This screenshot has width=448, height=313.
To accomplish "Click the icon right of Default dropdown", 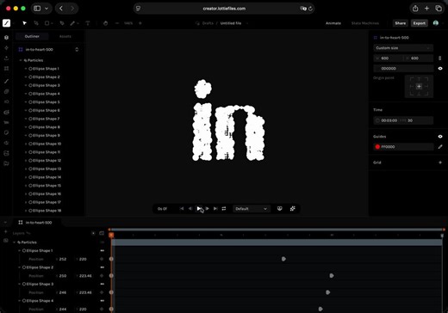I will [280, 209].
